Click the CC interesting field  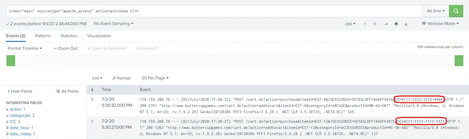click(13, 122)
